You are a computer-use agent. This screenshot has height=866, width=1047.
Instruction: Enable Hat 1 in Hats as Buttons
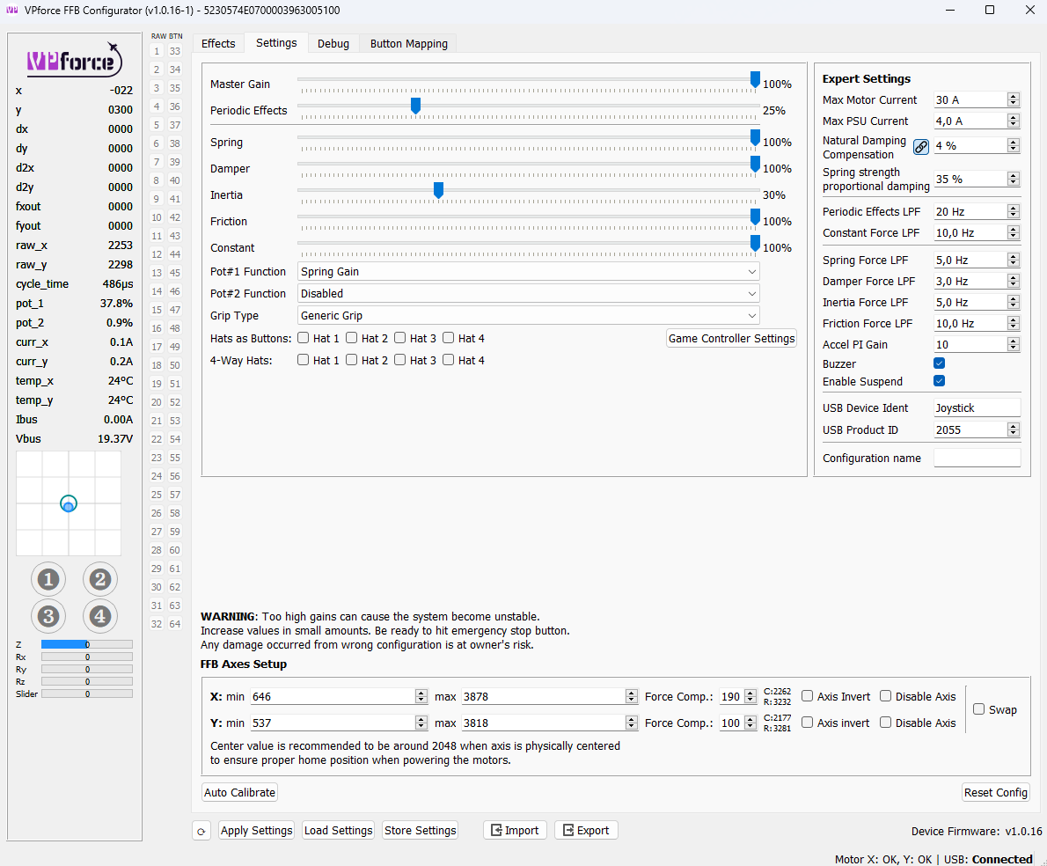tap(304, 338)
